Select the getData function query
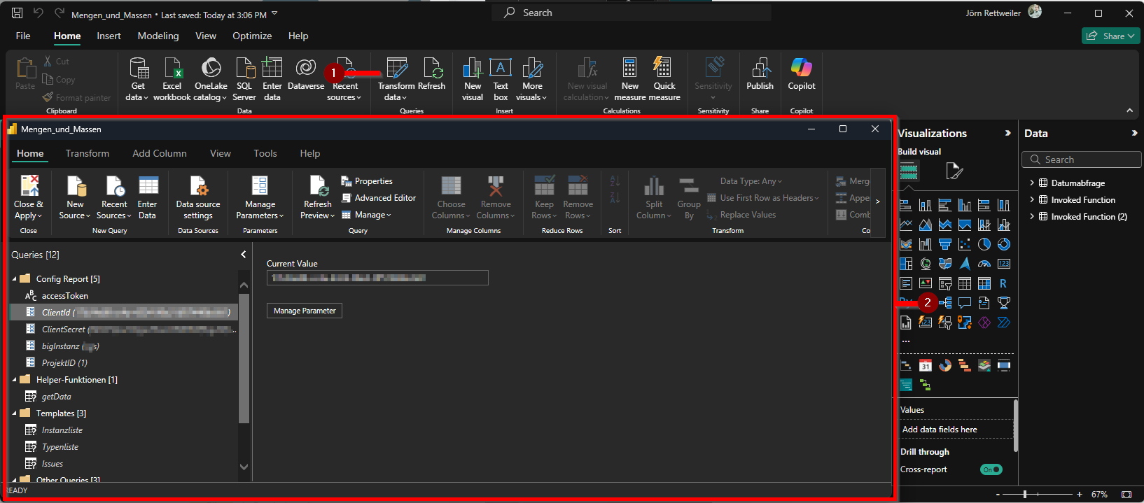 (56, 397)
